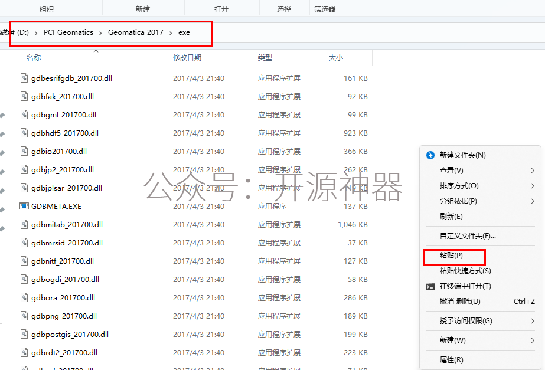
Task: Click the gdbpostgis_201700.dll file icon
Action: click(24, 334)
